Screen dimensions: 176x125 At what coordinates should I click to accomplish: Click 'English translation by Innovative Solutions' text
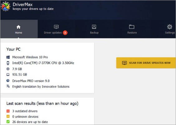tap(41, 87)
